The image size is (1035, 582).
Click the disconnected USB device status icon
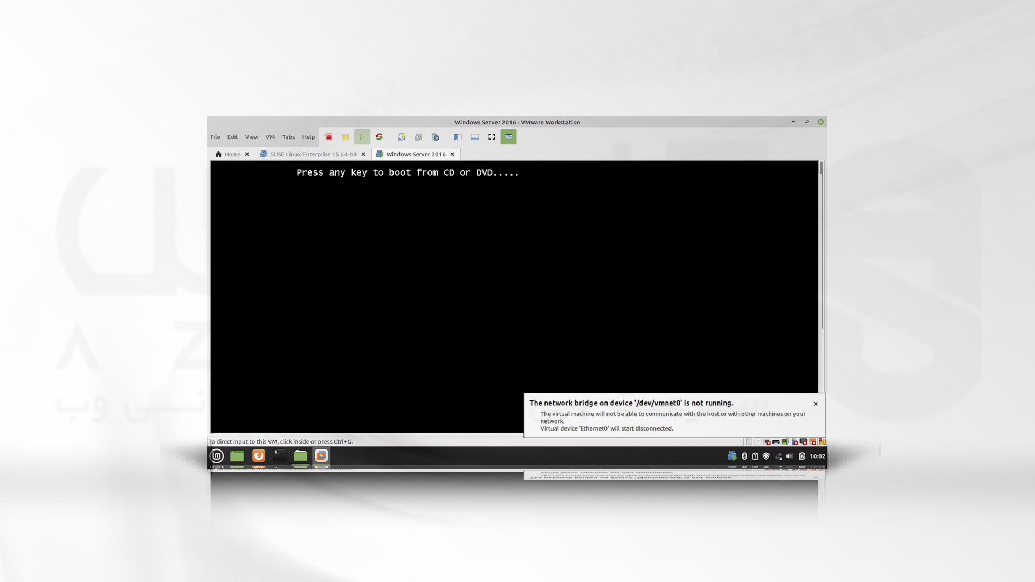click(x=795, y=441)
